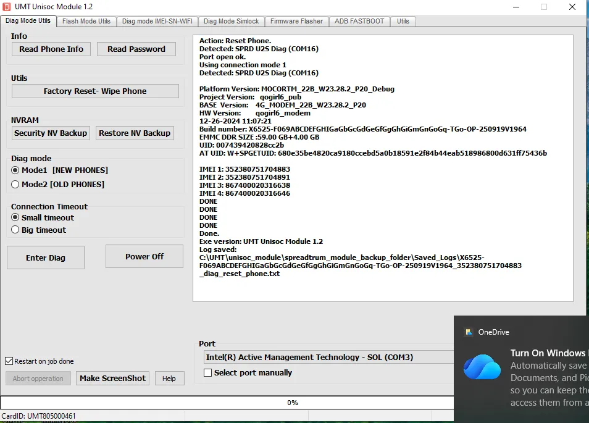Click the small OneDrive header icon
The height and width of the screenshot is (423, 589).
tap(469, 332)
